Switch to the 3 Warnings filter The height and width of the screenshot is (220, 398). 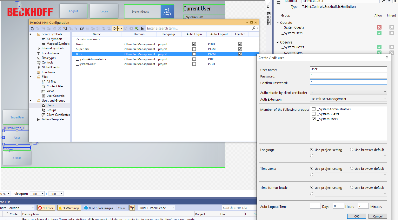point(69,208)
